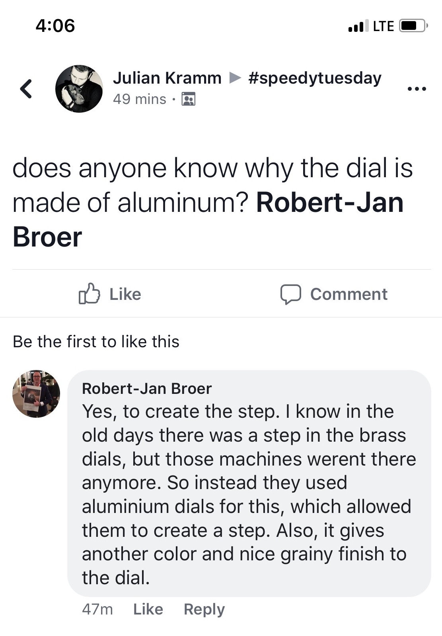Like Robert-Jan Broer's comment
Image resolution: width=442 pixels, height=636 pixels.
point(148,609)
